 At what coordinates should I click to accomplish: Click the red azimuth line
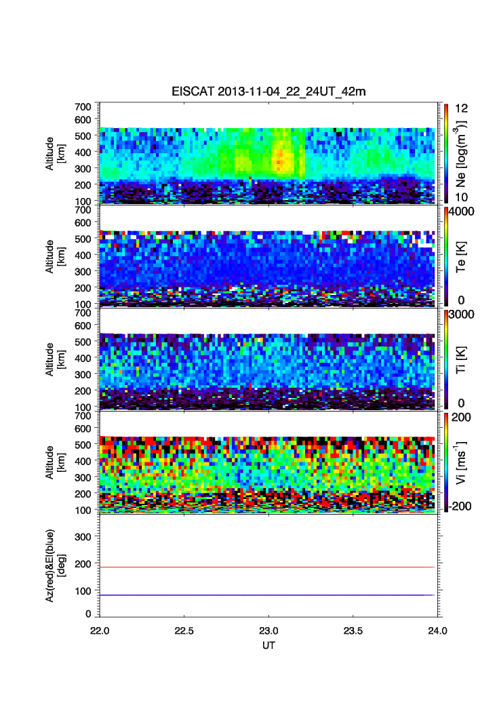[x=267, y=567]
